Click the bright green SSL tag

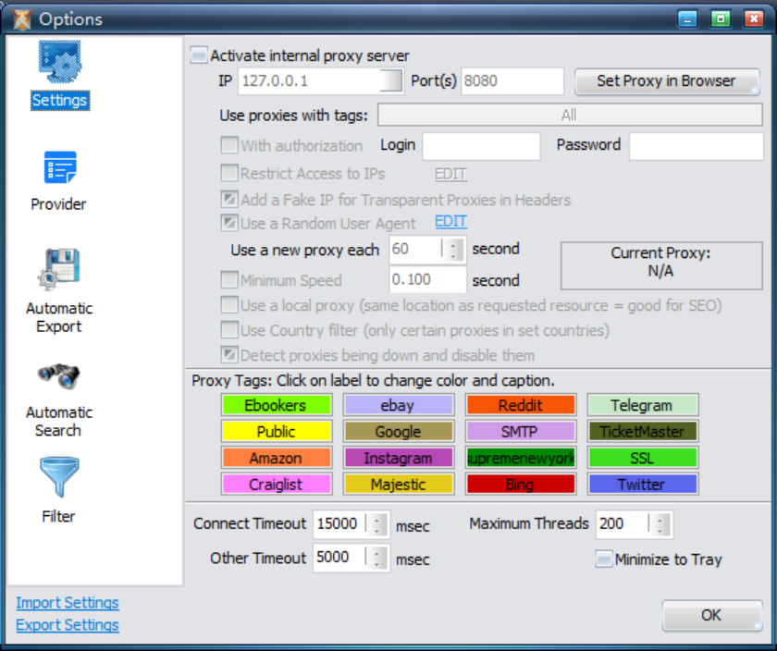pos(643,458)
